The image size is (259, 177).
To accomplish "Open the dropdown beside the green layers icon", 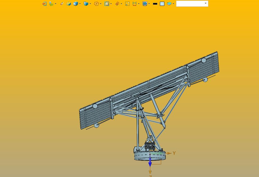I will click(55, 4).
